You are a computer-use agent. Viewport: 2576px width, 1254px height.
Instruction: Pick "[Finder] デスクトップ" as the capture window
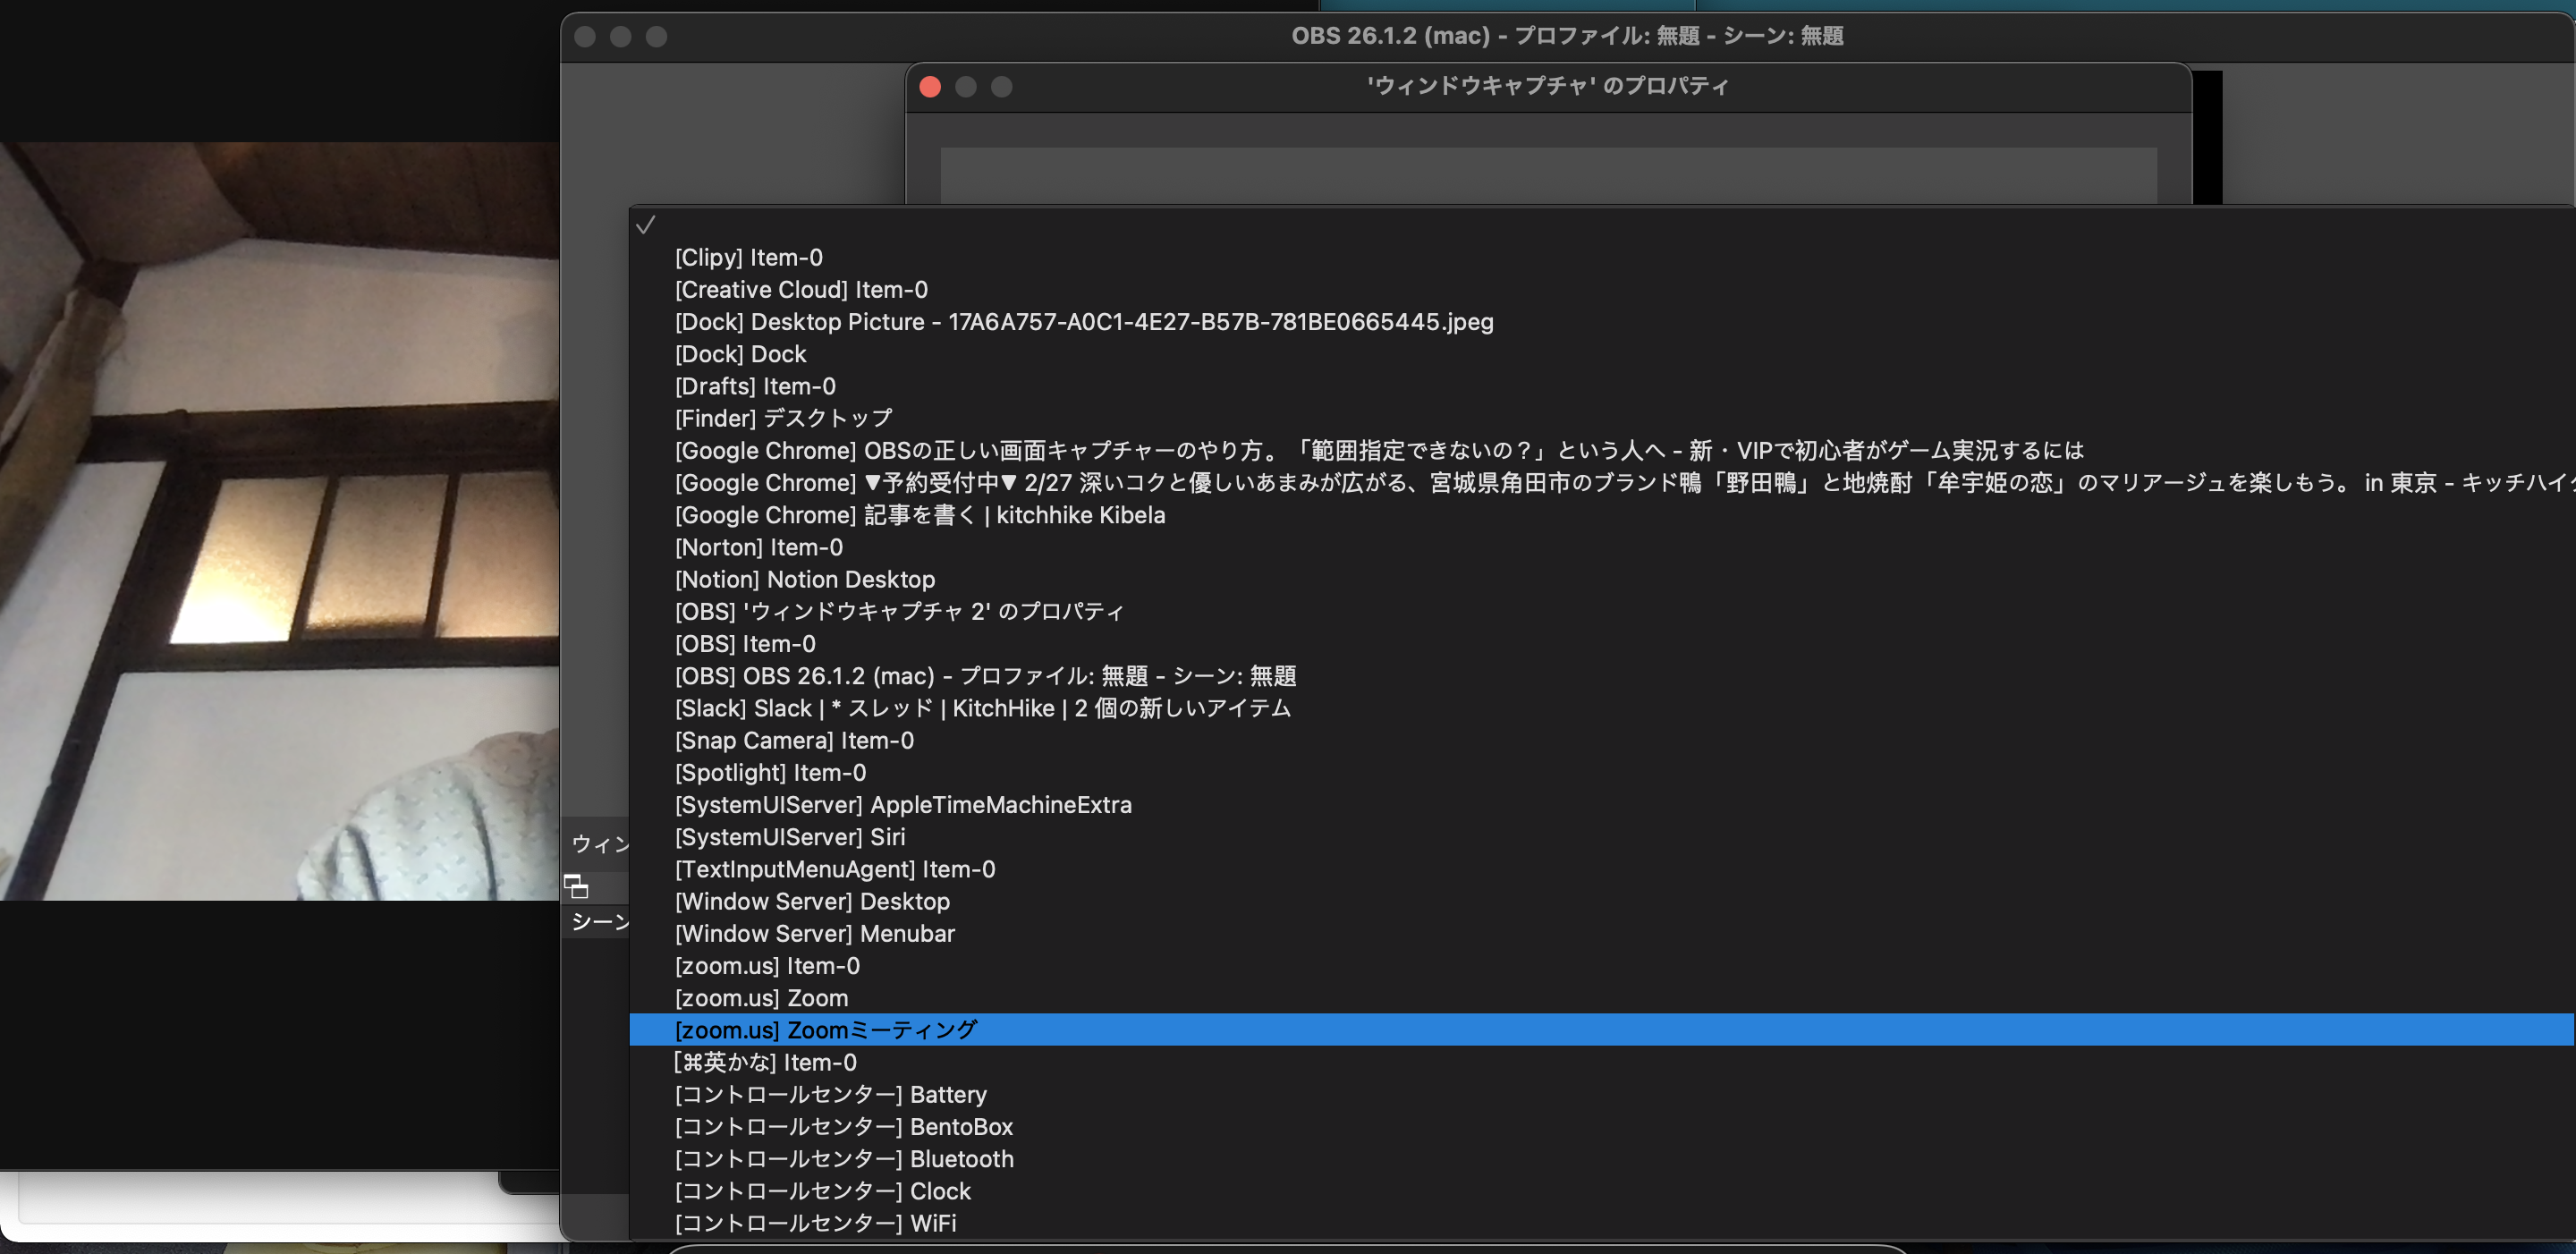(x=782, y=418)
